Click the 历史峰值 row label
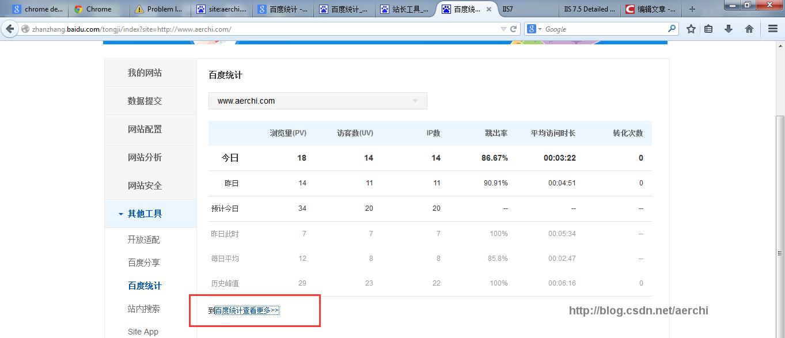This screenshot has width=785, height=338. tap(225, 283)
